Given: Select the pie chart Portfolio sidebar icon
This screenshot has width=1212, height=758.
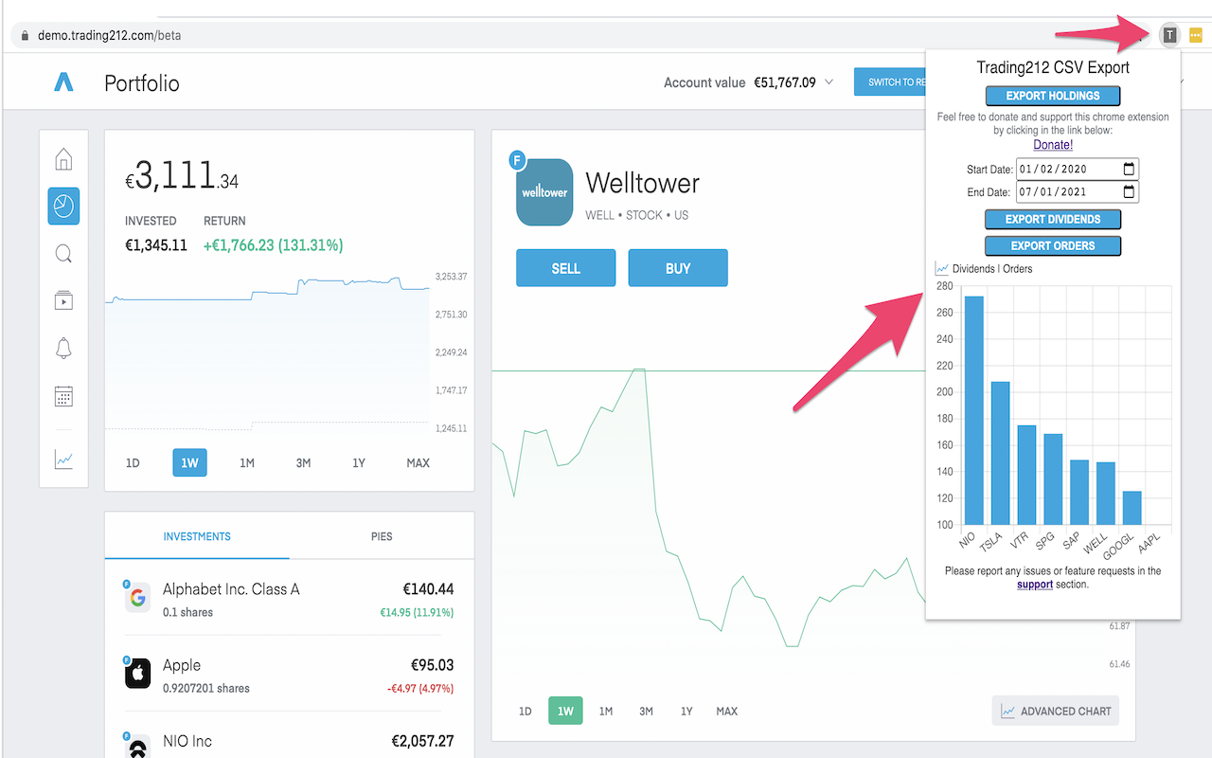Looking at the screenshot, I should [x=62, y=206].
